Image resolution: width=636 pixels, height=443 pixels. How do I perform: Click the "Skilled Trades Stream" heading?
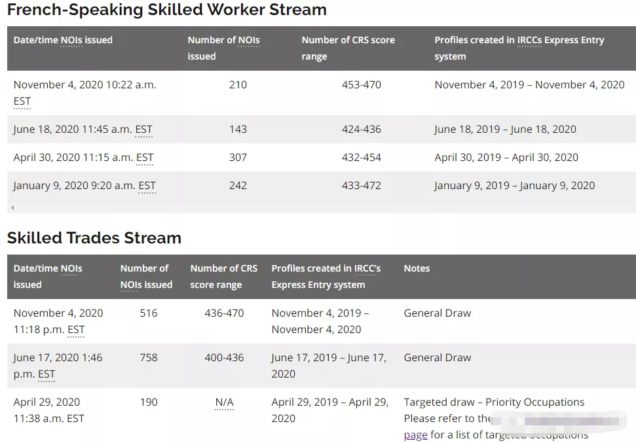(x=94, y=238)
